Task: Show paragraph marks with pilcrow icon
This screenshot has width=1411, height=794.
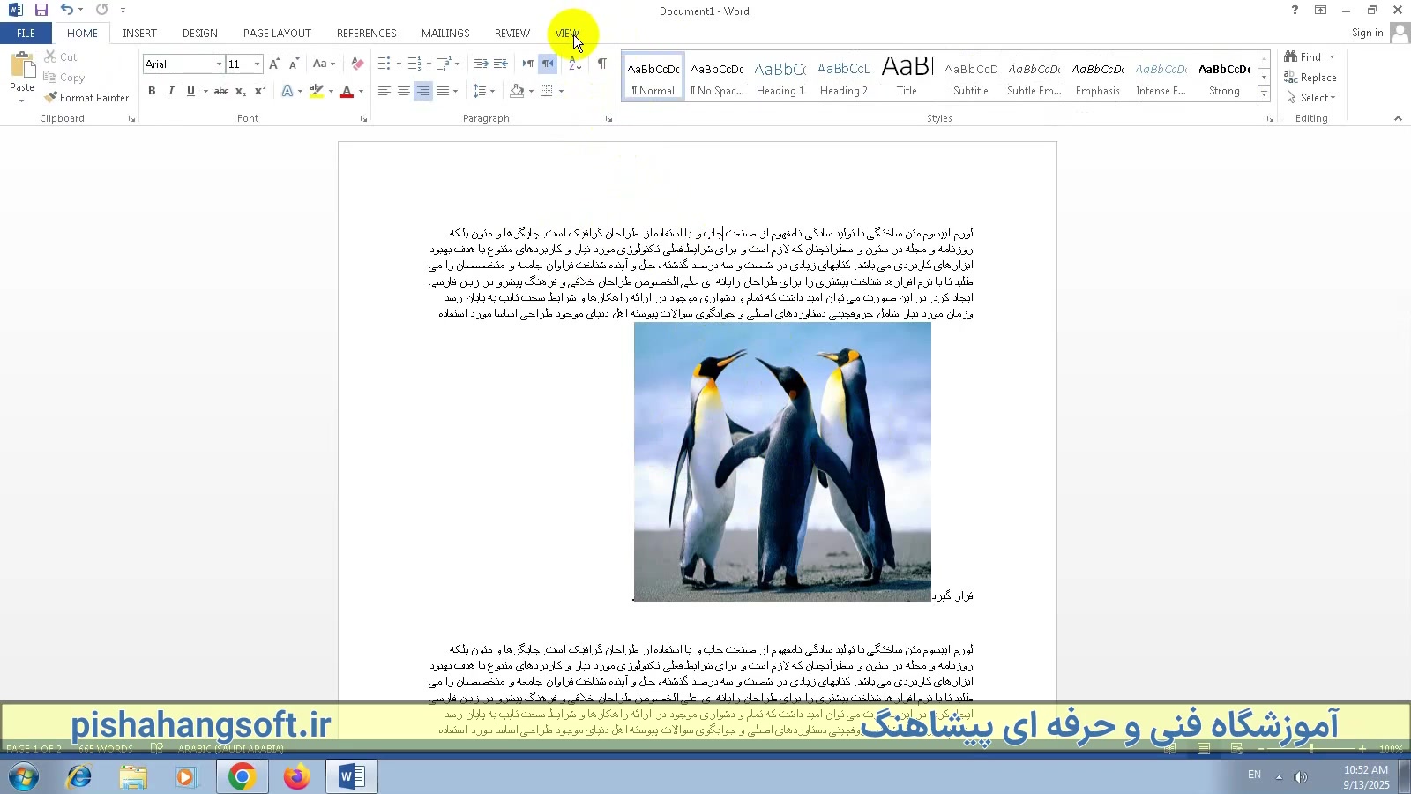Action: 601,64
